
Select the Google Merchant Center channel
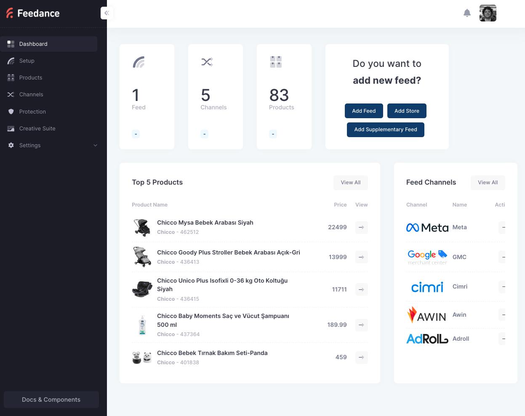pyautogui.click(x=427, y=257)
